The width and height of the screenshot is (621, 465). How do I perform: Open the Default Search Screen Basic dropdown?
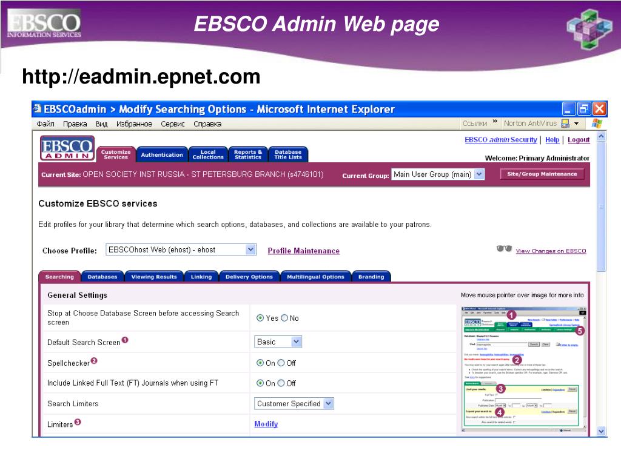pyautogui.click(x=278, y=341)
